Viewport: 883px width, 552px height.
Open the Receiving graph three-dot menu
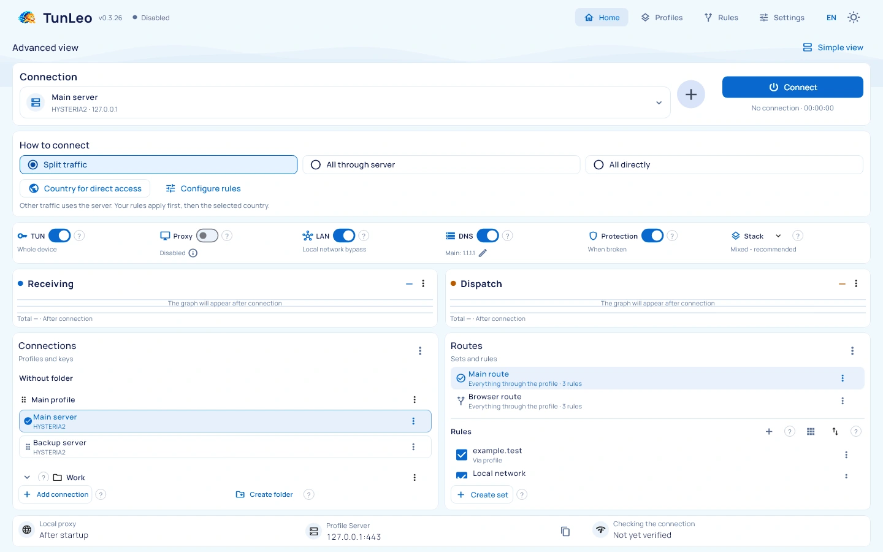point(423,283)
